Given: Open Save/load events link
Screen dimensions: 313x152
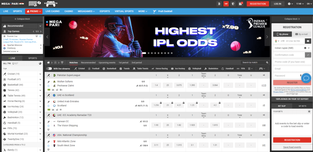Looking at the screenshot, I should point(292,147).
